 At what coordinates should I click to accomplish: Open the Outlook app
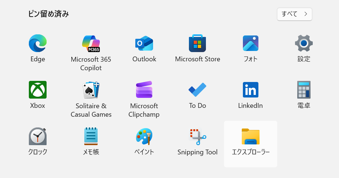click(144, 44)
